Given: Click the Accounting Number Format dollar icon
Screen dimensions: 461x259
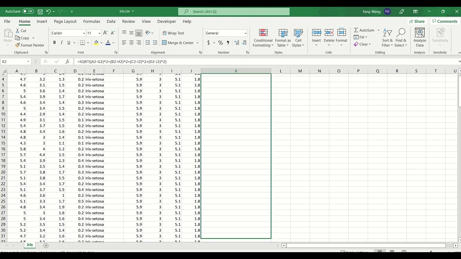Looking at the screenshot, I should 209,43.
